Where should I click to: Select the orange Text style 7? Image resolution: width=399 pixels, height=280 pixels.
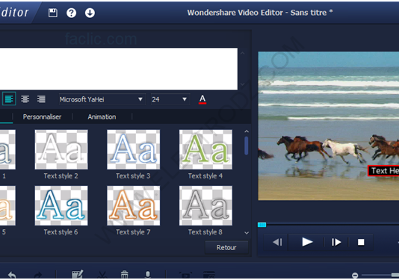coord(134,205)
